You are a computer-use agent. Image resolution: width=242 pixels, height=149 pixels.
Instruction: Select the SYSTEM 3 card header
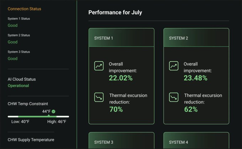(121, 142)
